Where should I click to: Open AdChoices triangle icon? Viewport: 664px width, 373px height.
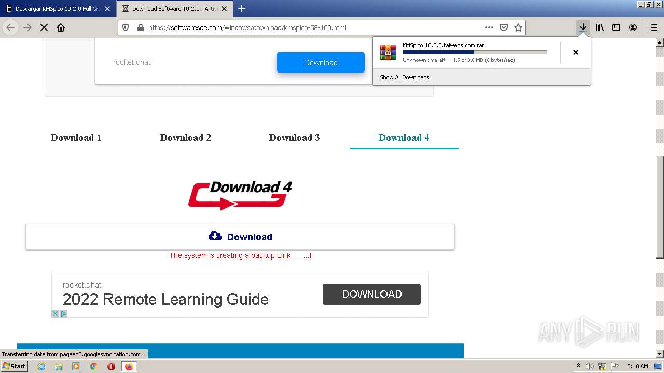click(x=63, y=313)
